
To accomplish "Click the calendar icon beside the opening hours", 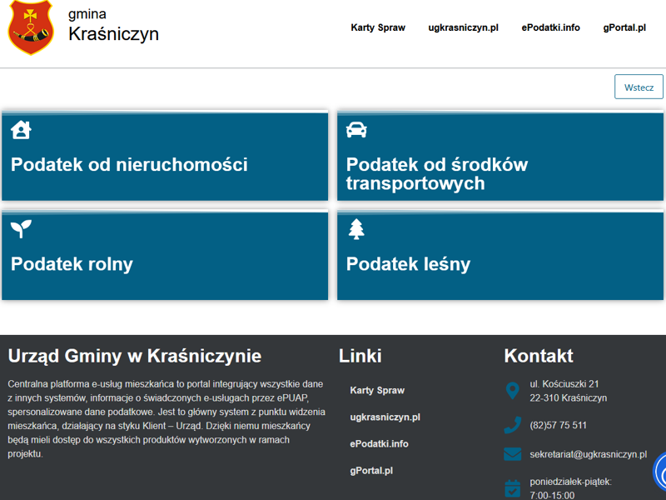I will tap(513, 487).
